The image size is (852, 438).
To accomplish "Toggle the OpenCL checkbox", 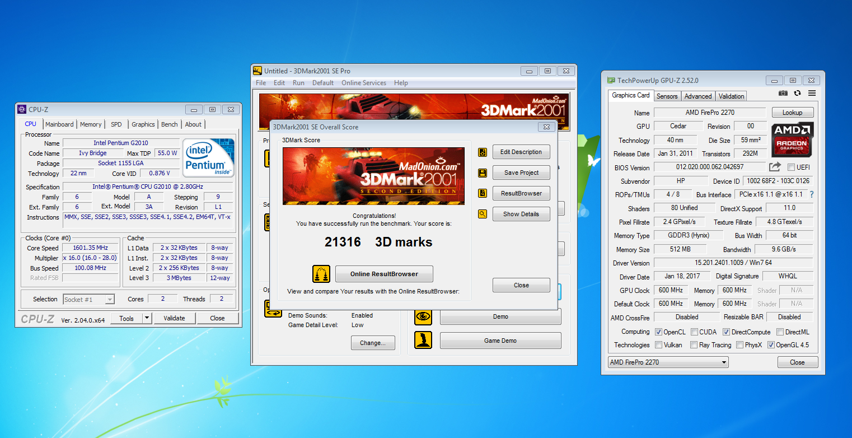I will pyautogui.click(x=658, y=332).
